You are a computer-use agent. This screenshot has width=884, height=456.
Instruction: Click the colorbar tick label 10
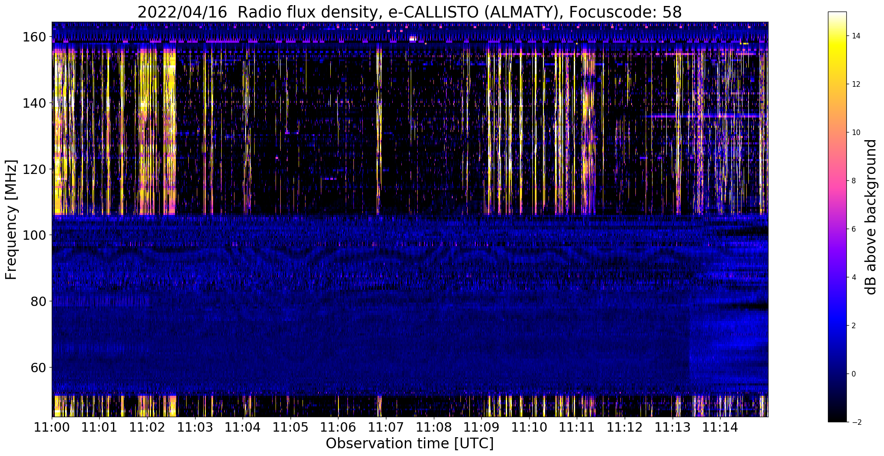tap(856, 132)
